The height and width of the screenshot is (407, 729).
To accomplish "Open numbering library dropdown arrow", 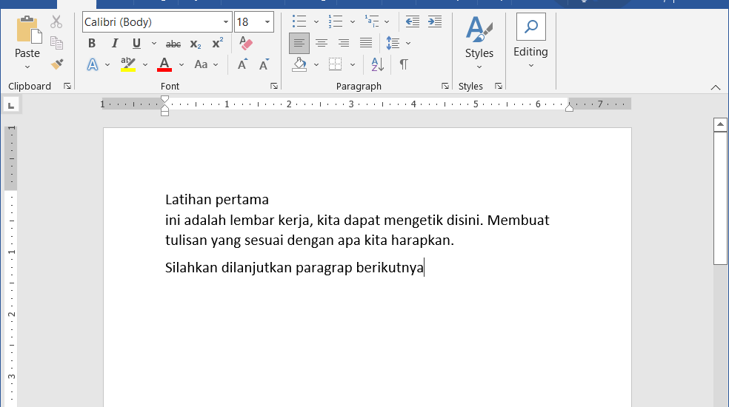I will coord(353,21).
